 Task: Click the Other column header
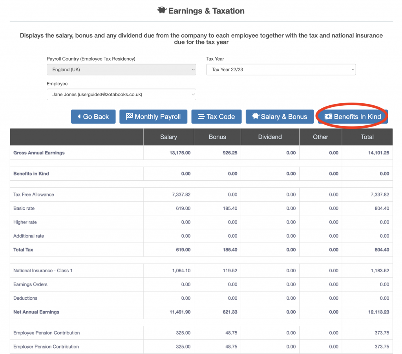pos(320,137)
